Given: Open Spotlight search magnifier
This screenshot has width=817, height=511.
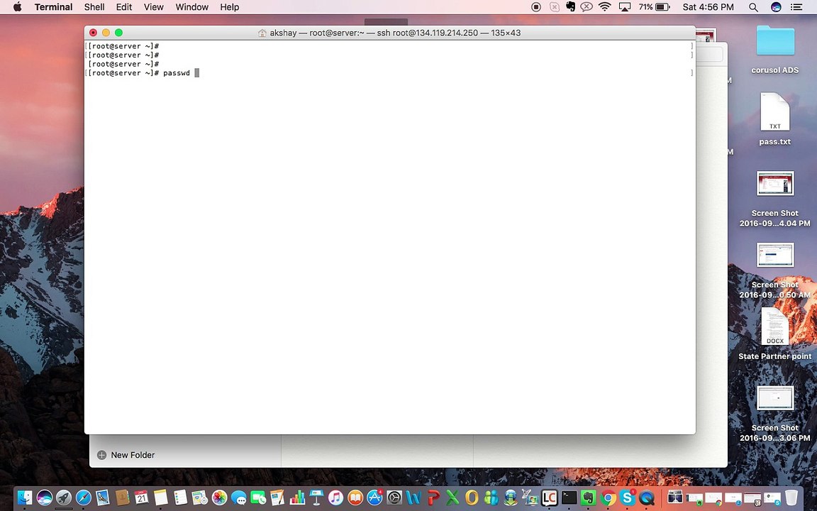Looking at the screenshot, I should point(753,7).
